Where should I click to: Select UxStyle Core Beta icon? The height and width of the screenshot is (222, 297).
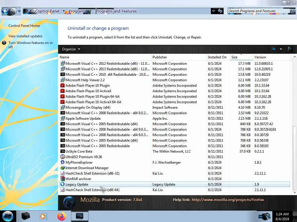(x=63, y=151)
